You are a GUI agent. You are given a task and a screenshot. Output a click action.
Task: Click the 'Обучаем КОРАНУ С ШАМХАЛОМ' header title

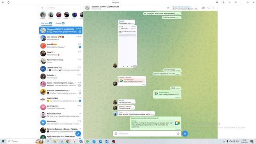[x=105, y=7]
